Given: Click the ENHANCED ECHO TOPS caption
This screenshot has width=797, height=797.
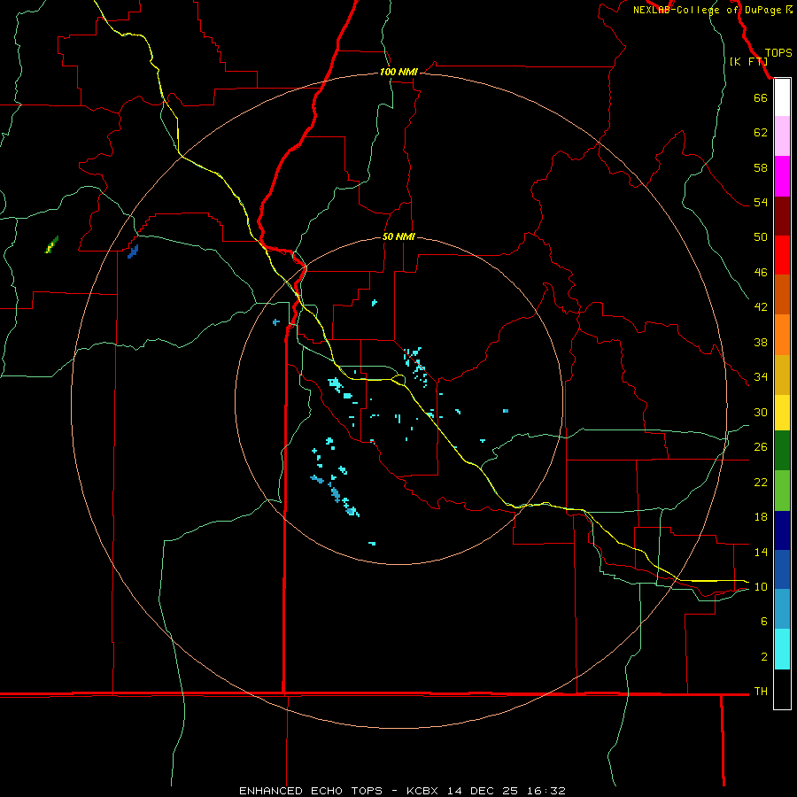Looking at the screenshot, I should [x=311, y=791].
